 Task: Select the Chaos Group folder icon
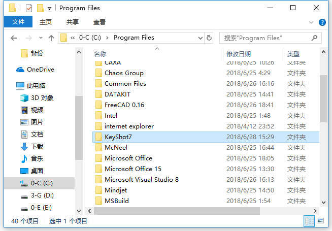(x=98, y=73)
